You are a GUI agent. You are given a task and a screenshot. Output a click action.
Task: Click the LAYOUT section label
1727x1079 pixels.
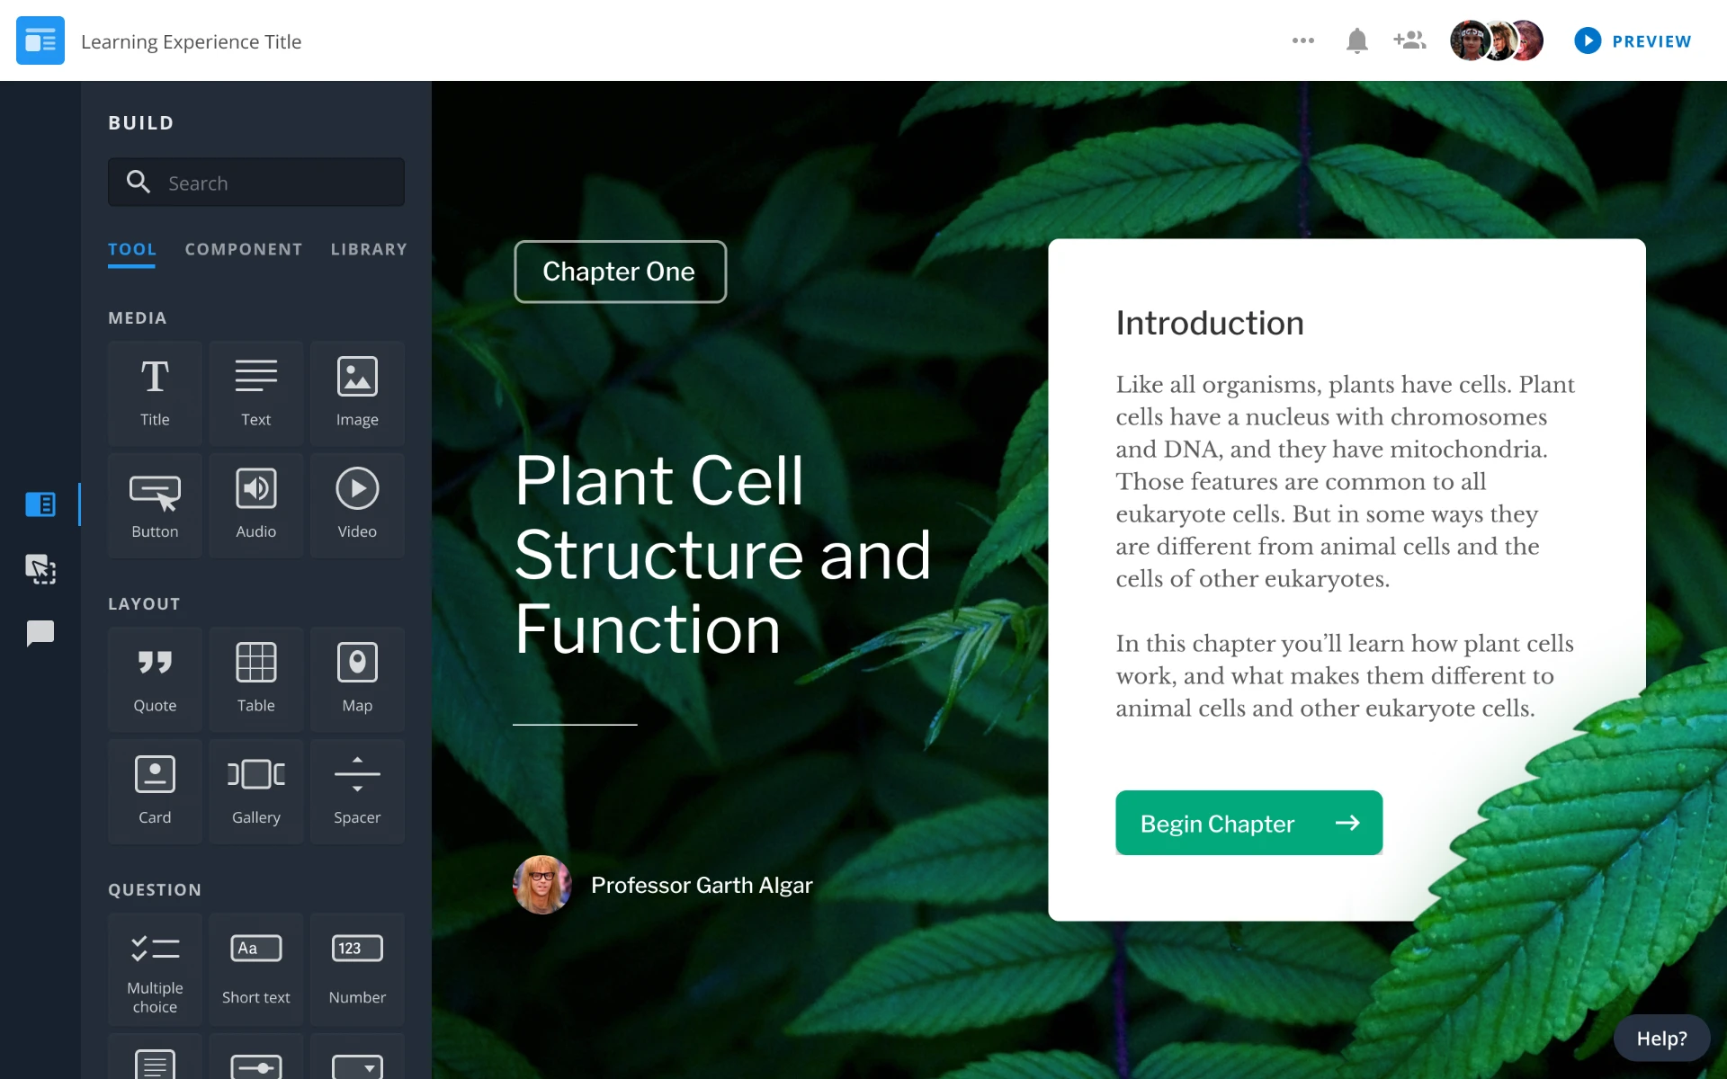pos(144,604)
